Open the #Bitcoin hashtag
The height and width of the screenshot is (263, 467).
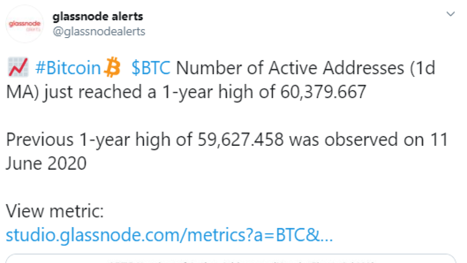[68, 68]
